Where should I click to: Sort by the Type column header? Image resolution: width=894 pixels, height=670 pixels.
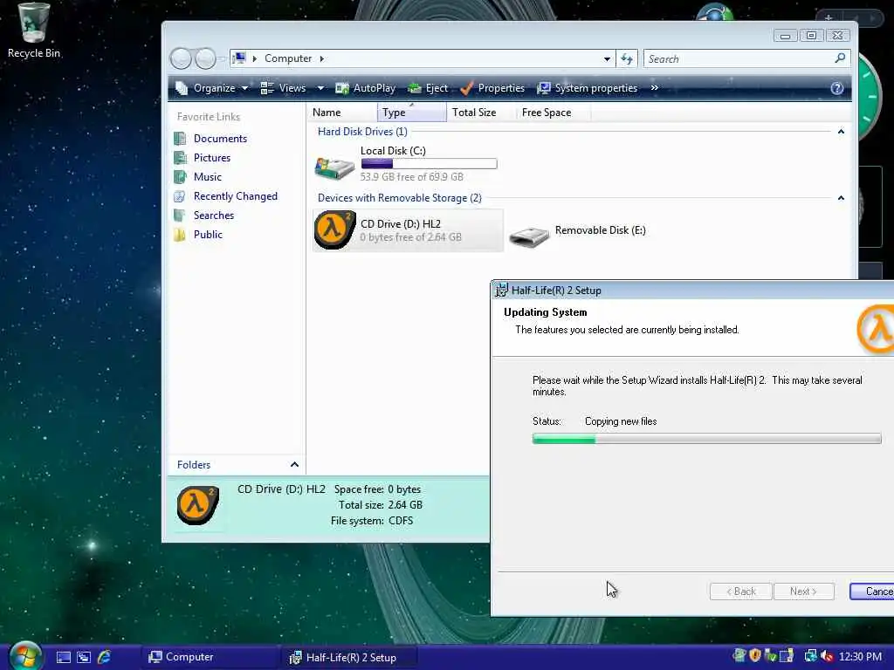tap(412, 113)
